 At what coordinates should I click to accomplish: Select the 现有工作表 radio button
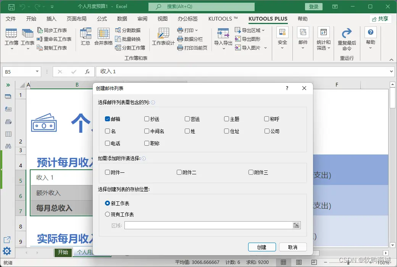(x=107, y=214)
